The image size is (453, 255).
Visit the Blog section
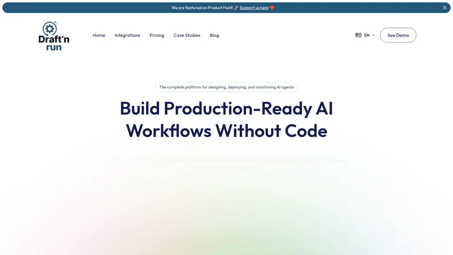[215, 35]
